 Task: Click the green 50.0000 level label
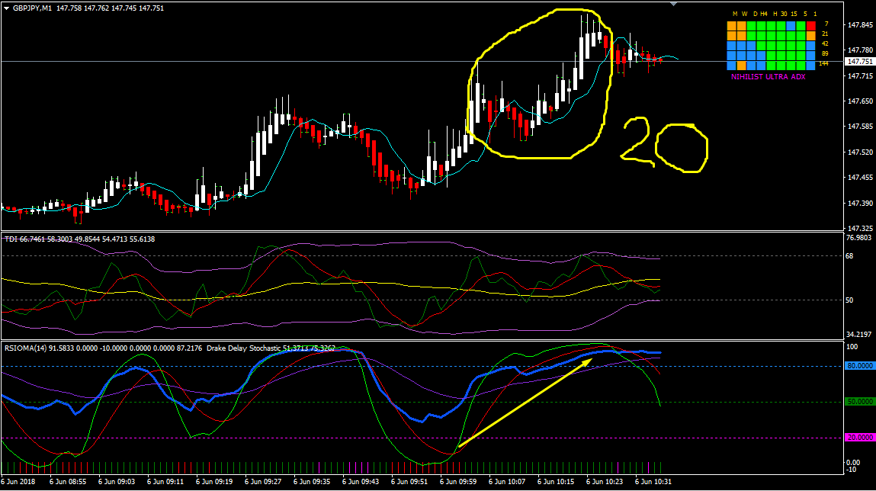859,402
